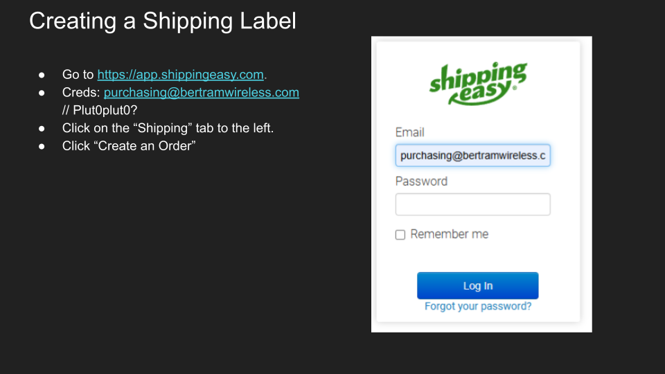Open the Forgot your password link

pyautogui.click(x=478, y=306)
